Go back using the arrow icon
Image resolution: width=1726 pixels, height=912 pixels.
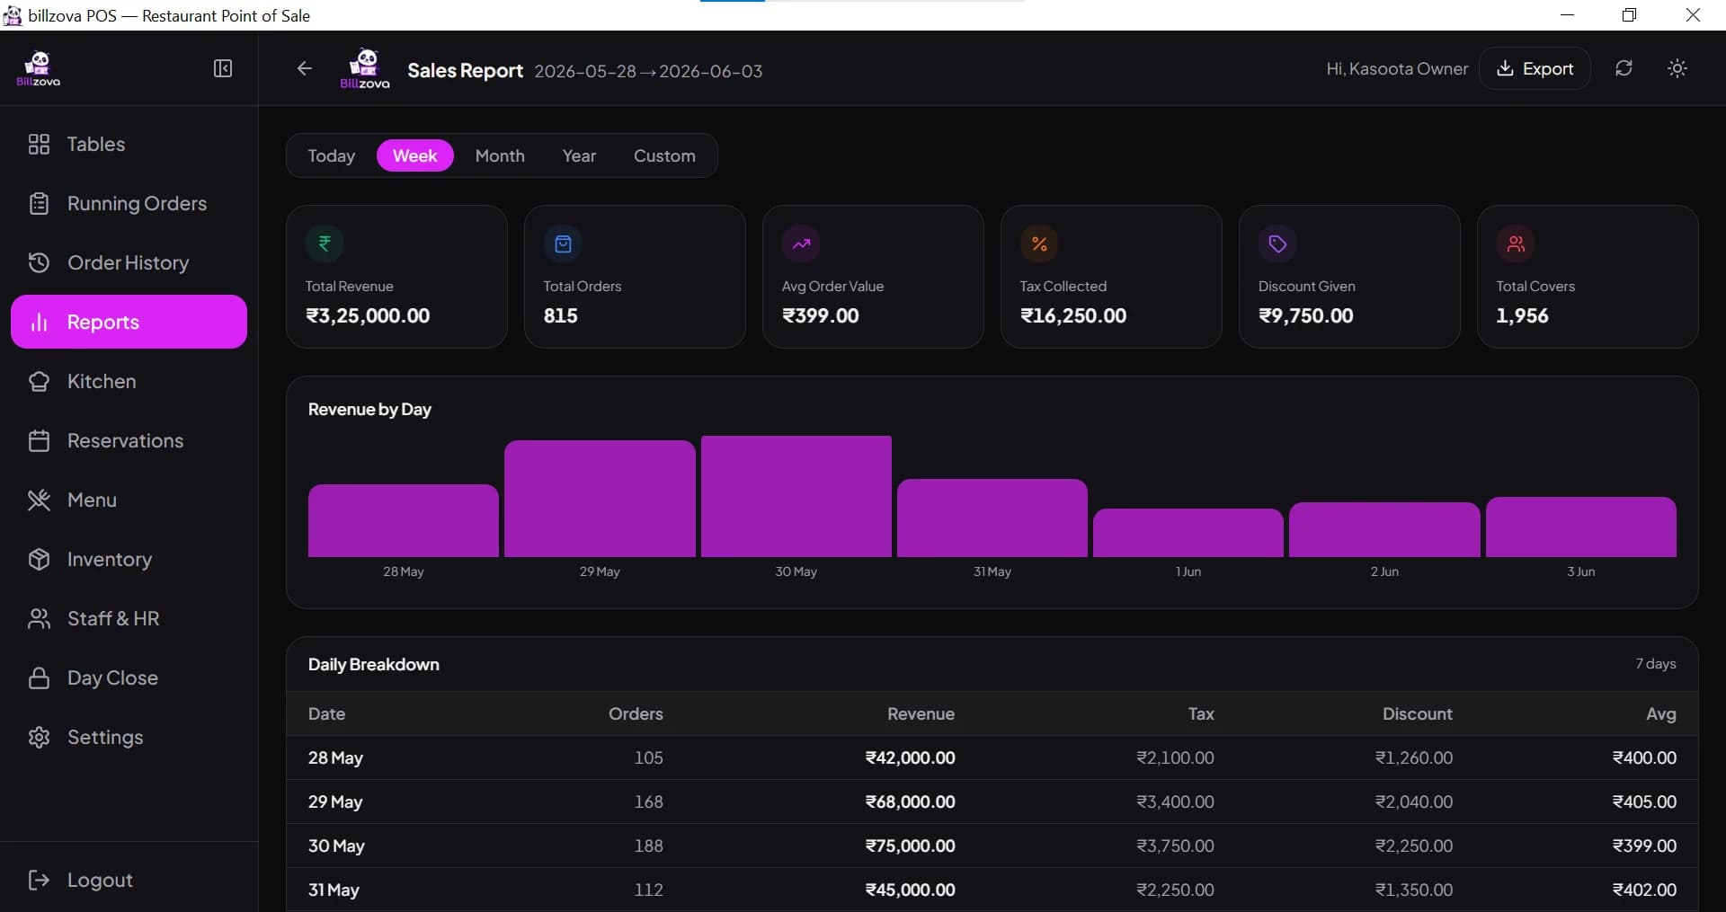pos(305,69)
